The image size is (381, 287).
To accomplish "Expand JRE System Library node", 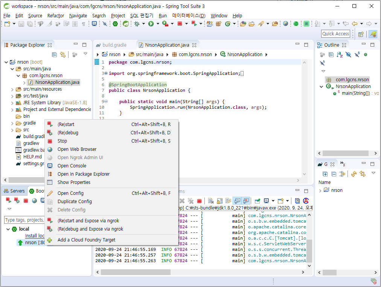I will [12, 103].
